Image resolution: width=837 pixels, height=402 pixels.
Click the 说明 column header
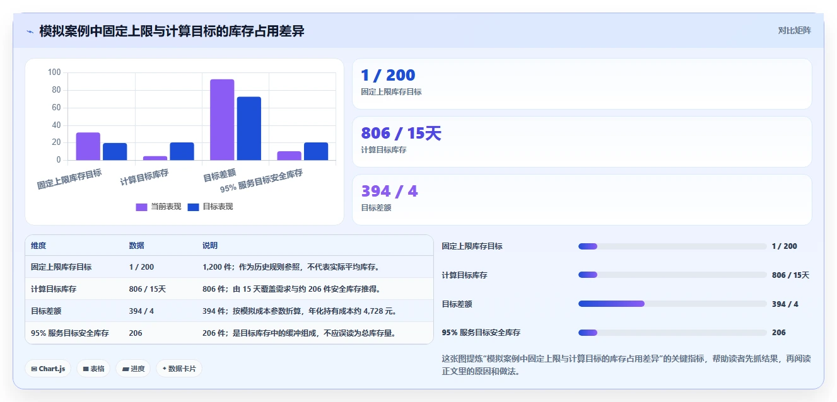tap(210, 246)
